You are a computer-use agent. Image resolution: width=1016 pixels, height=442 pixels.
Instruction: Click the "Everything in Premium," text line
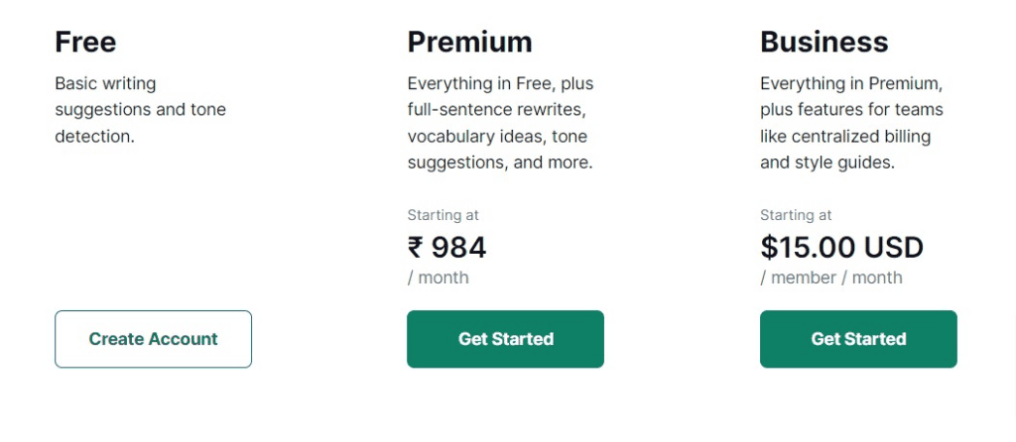click(x=851, y=83)
